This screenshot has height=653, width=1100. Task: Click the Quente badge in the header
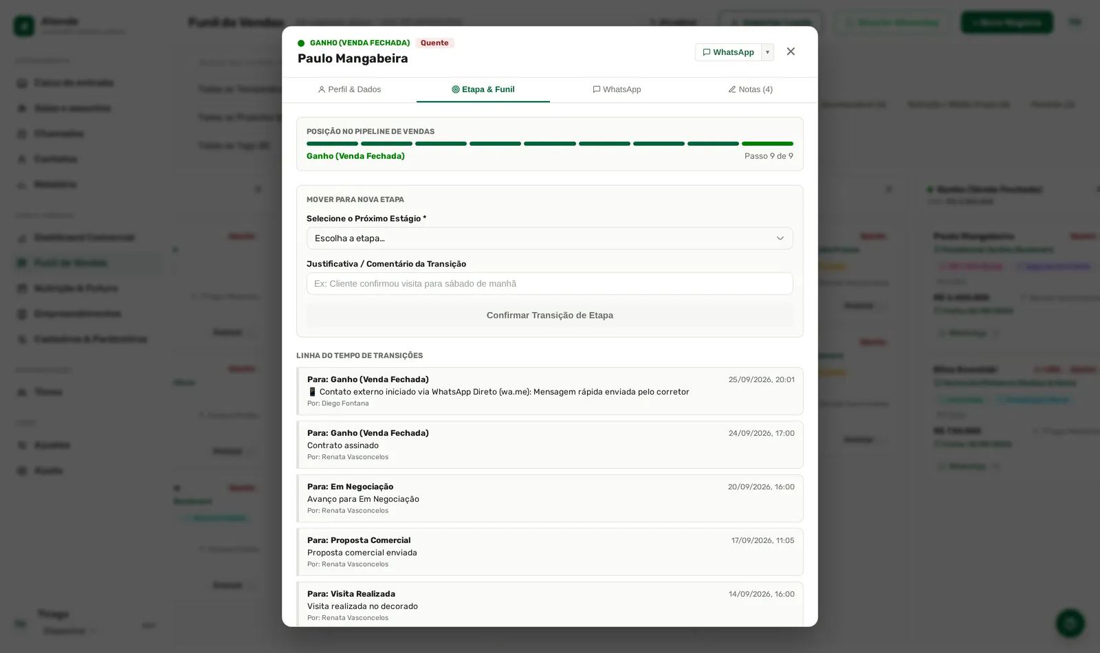point(434,43)
